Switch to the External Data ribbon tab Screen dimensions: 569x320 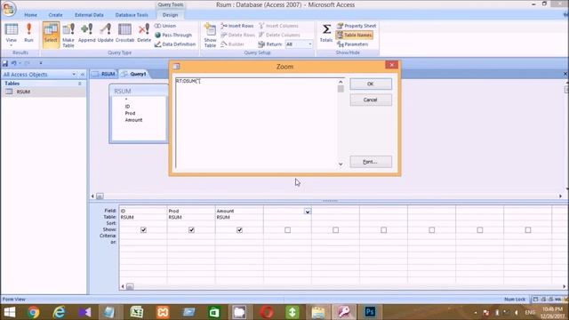(89, 15)
